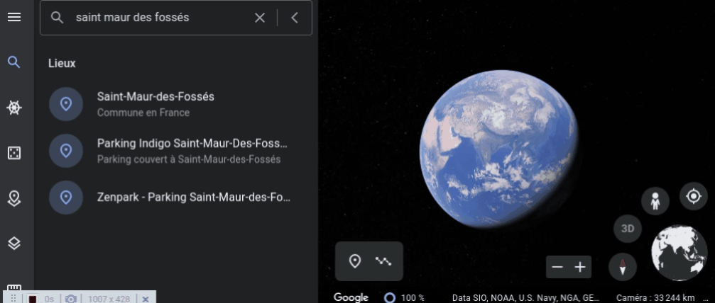
Task: Click pin icon beside Zenpark result
Action: click(x=66, y=198)
